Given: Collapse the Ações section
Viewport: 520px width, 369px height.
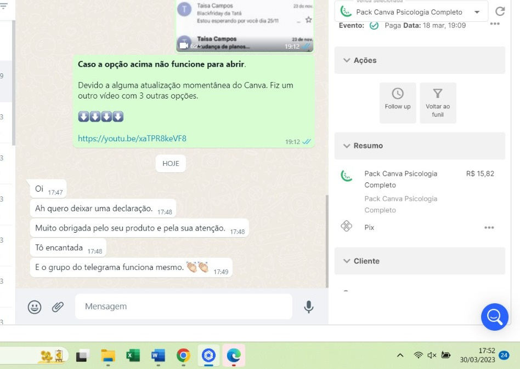Looking at the screenshot, I should pyautogui.click(x=347, y=60).
